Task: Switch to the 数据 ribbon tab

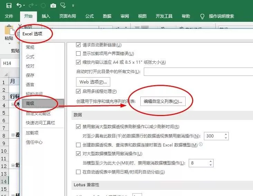Action: click(107, 16)
